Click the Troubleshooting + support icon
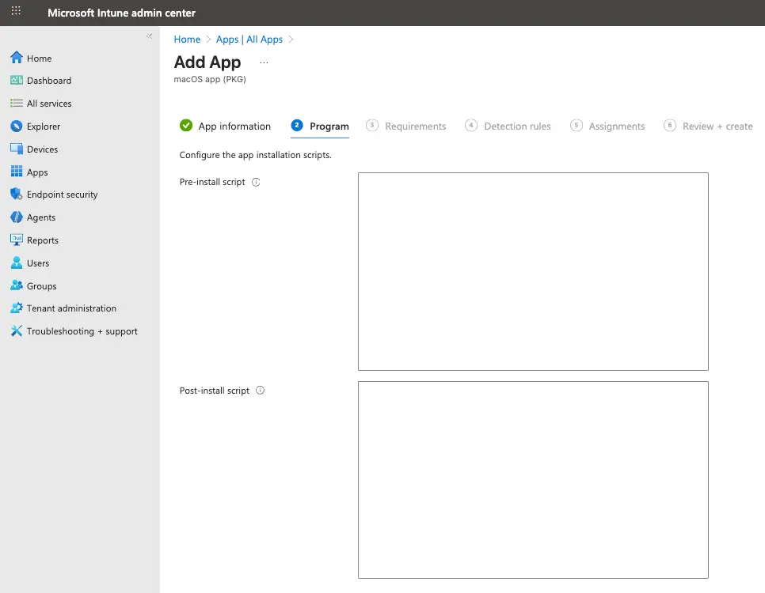 [x=17, y=331]
